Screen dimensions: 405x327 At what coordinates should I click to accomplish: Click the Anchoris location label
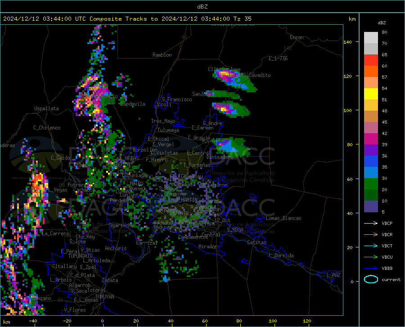pyautogui.click(x=116, y=248)
